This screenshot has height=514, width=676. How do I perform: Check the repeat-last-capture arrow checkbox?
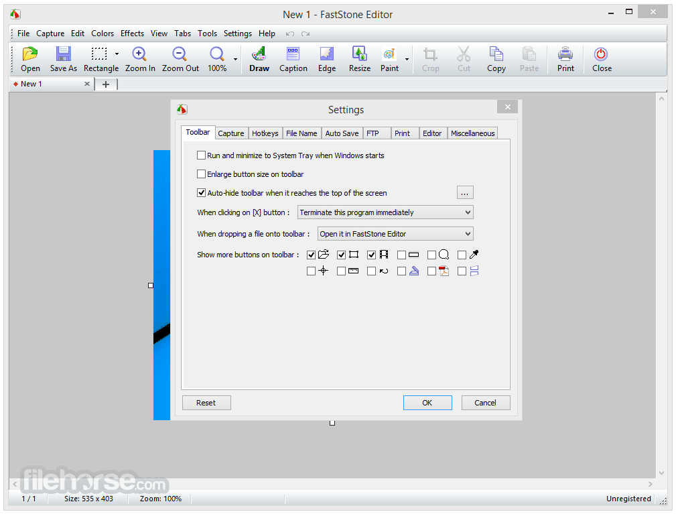371,271
